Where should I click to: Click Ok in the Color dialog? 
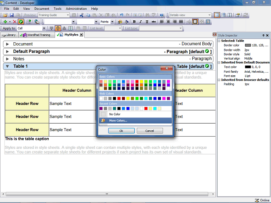point(122,131)
